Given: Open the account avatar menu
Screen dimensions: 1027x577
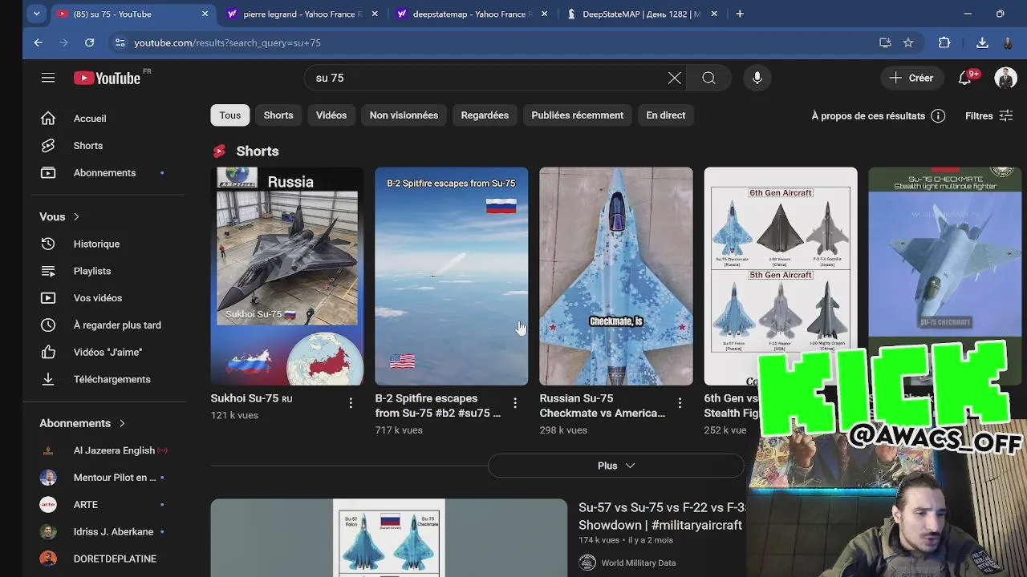Looking at the screenshot, I should 1005,78.
